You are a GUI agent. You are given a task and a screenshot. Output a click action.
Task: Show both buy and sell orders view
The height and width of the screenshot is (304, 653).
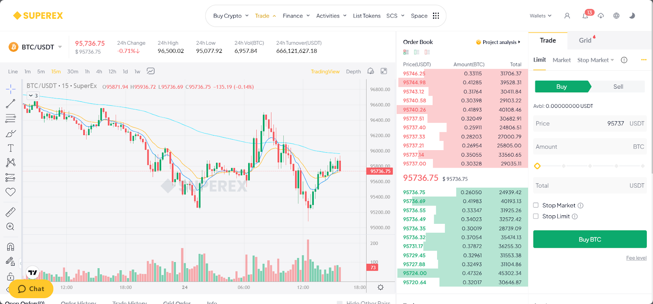click(406, 52)
